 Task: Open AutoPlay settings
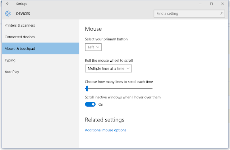(x=12, y=72)
